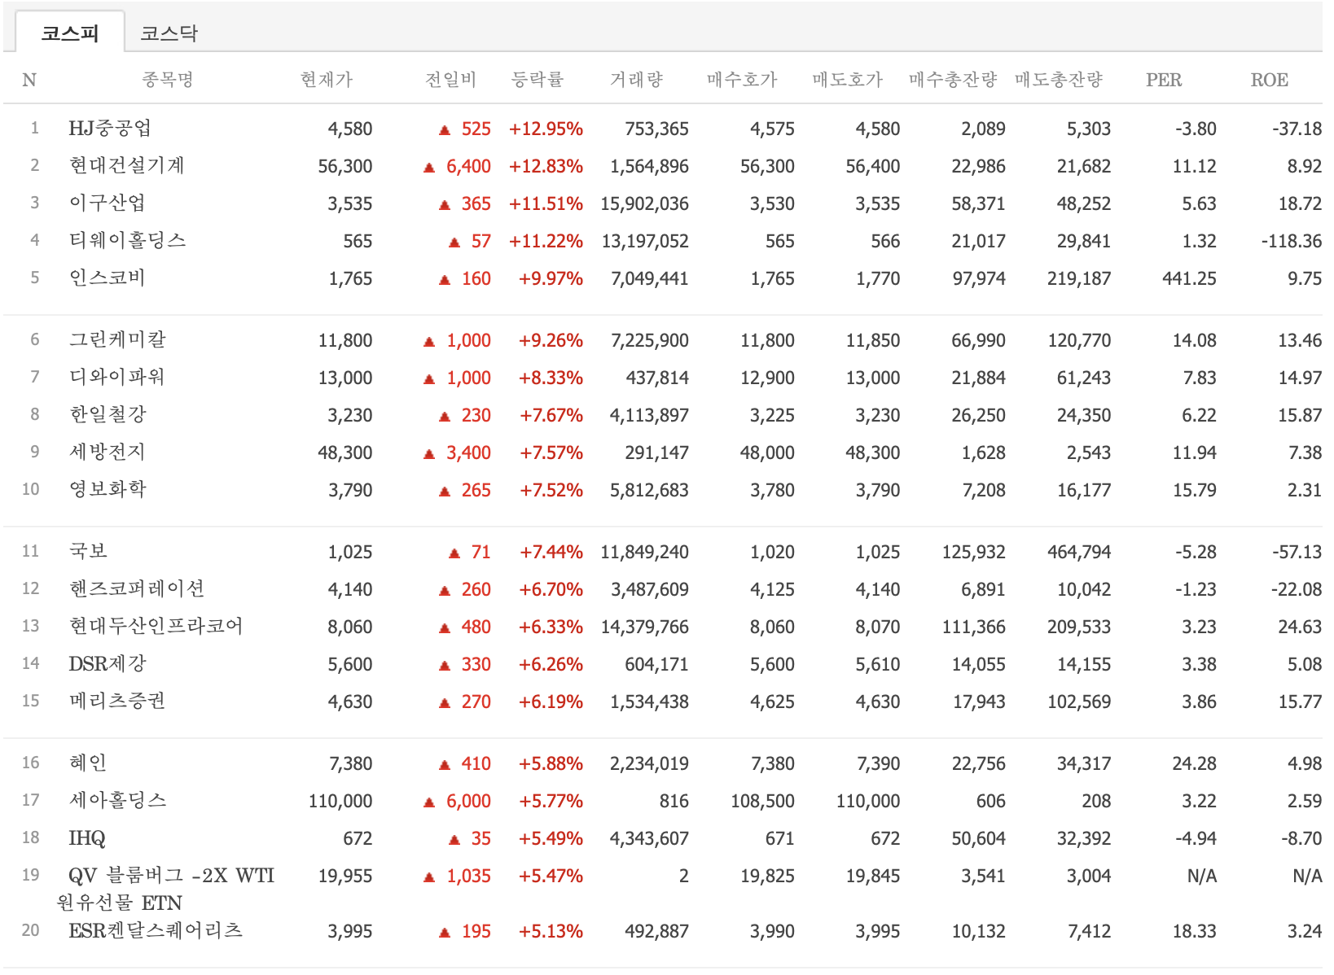Click the 세아홀딩스 stock name
The image size is (1334, 975).
click(117, 800)
